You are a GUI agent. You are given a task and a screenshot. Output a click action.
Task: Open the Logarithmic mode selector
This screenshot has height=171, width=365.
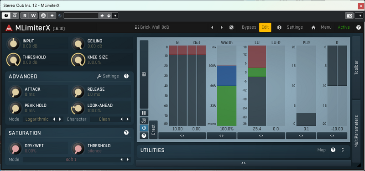click(37, 119)
